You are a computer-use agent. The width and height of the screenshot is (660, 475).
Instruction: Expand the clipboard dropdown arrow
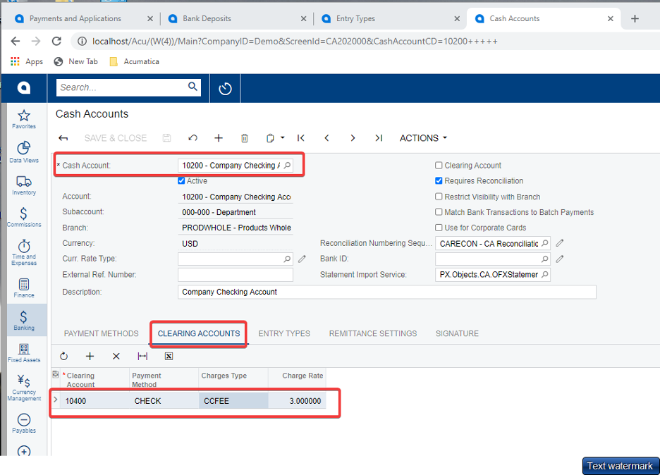coord(283,138)
